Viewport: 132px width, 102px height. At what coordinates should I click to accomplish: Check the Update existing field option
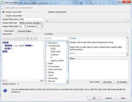[x=46, y=12]
